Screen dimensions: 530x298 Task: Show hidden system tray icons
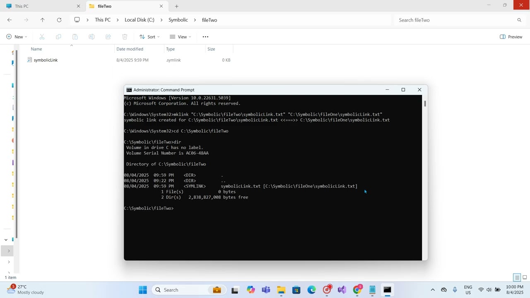tap(433, 290)
